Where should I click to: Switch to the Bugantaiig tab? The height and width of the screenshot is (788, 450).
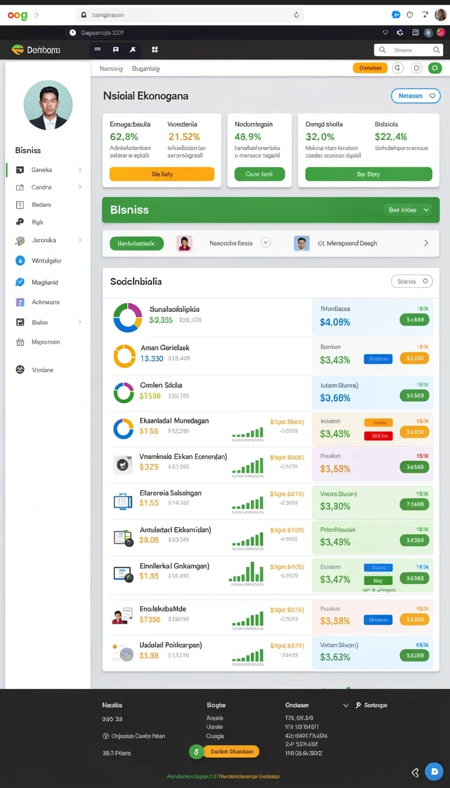point(146,69)
